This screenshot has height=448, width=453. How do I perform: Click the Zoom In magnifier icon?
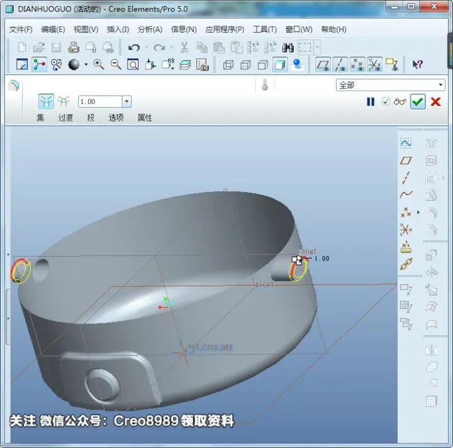99,64
